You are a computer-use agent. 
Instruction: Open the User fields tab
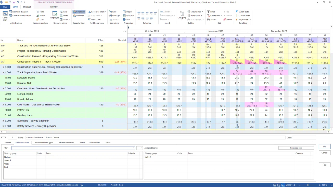tap(94, 143)
